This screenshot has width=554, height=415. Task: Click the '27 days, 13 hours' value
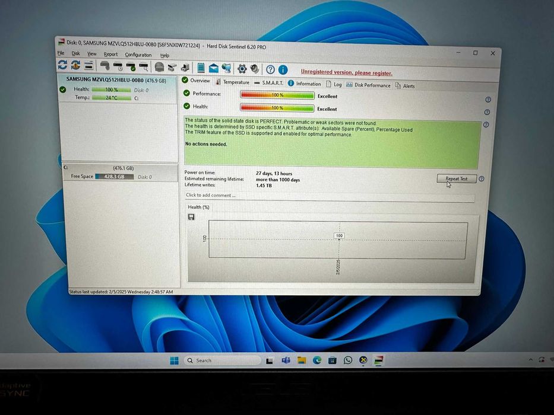point(274,173)
